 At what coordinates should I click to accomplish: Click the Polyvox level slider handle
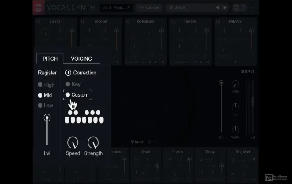(x=251, y=31)
